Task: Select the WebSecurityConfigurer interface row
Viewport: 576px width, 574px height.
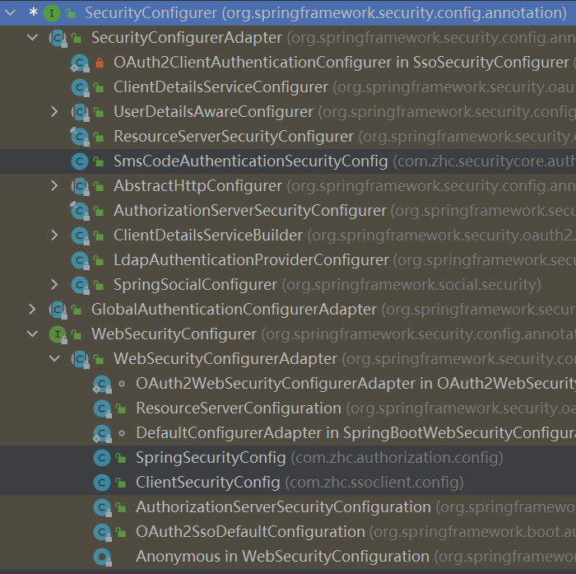Action: click(x=288, y=334)
